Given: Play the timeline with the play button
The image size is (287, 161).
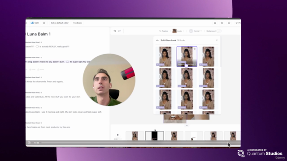Looking at the screenshot, I should [118, 135].
